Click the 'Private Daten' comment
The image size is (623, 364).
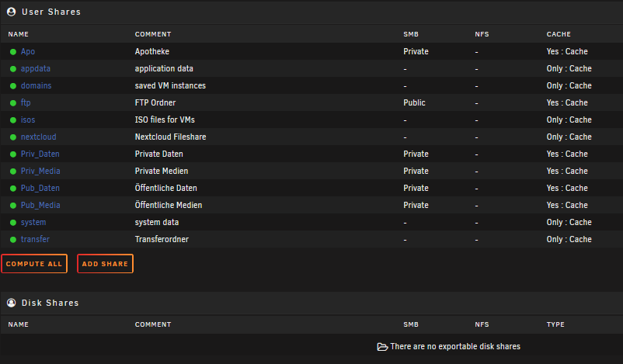click(159, 154)
